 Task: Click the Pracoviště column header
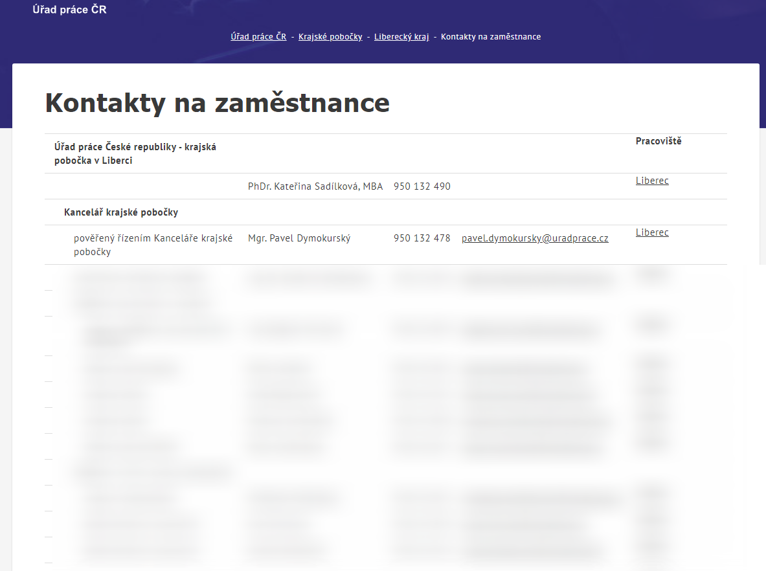[x=659, y=141]
